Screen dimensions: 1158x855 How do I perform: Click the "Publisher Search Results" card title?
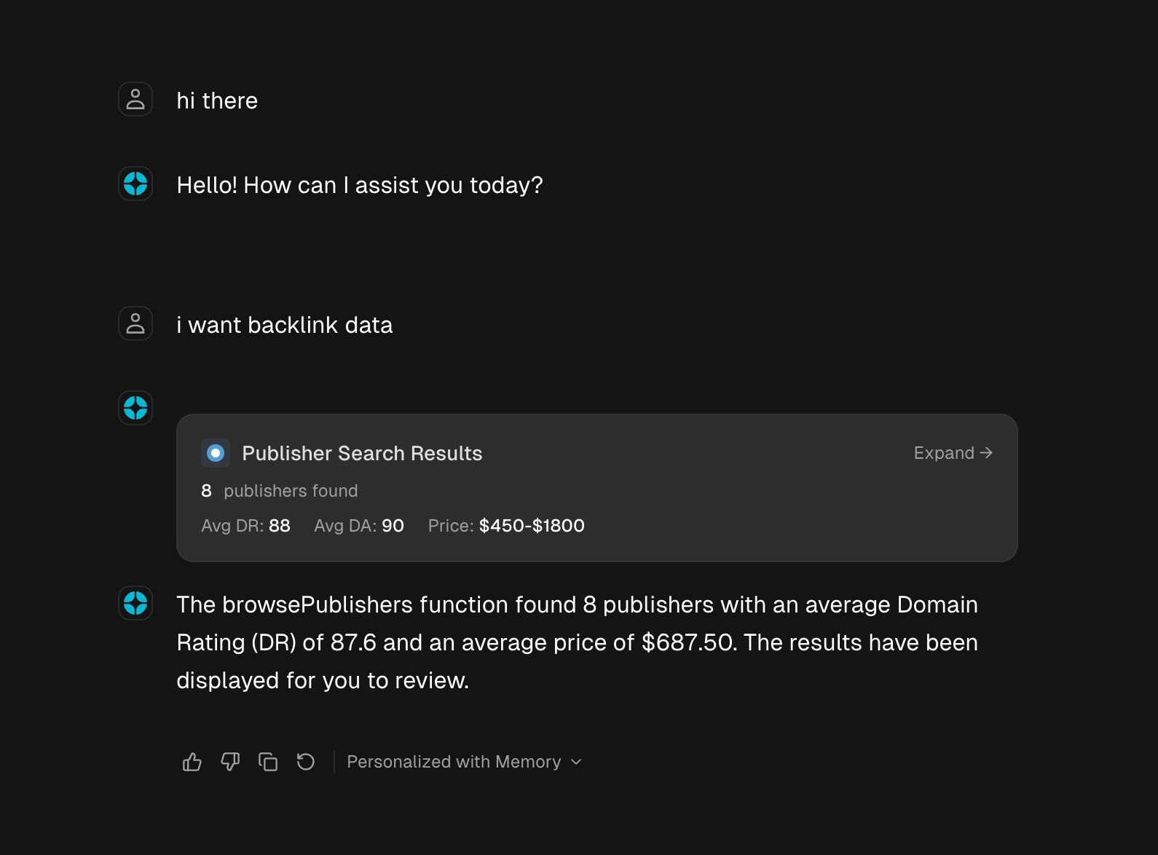(362, 453)
